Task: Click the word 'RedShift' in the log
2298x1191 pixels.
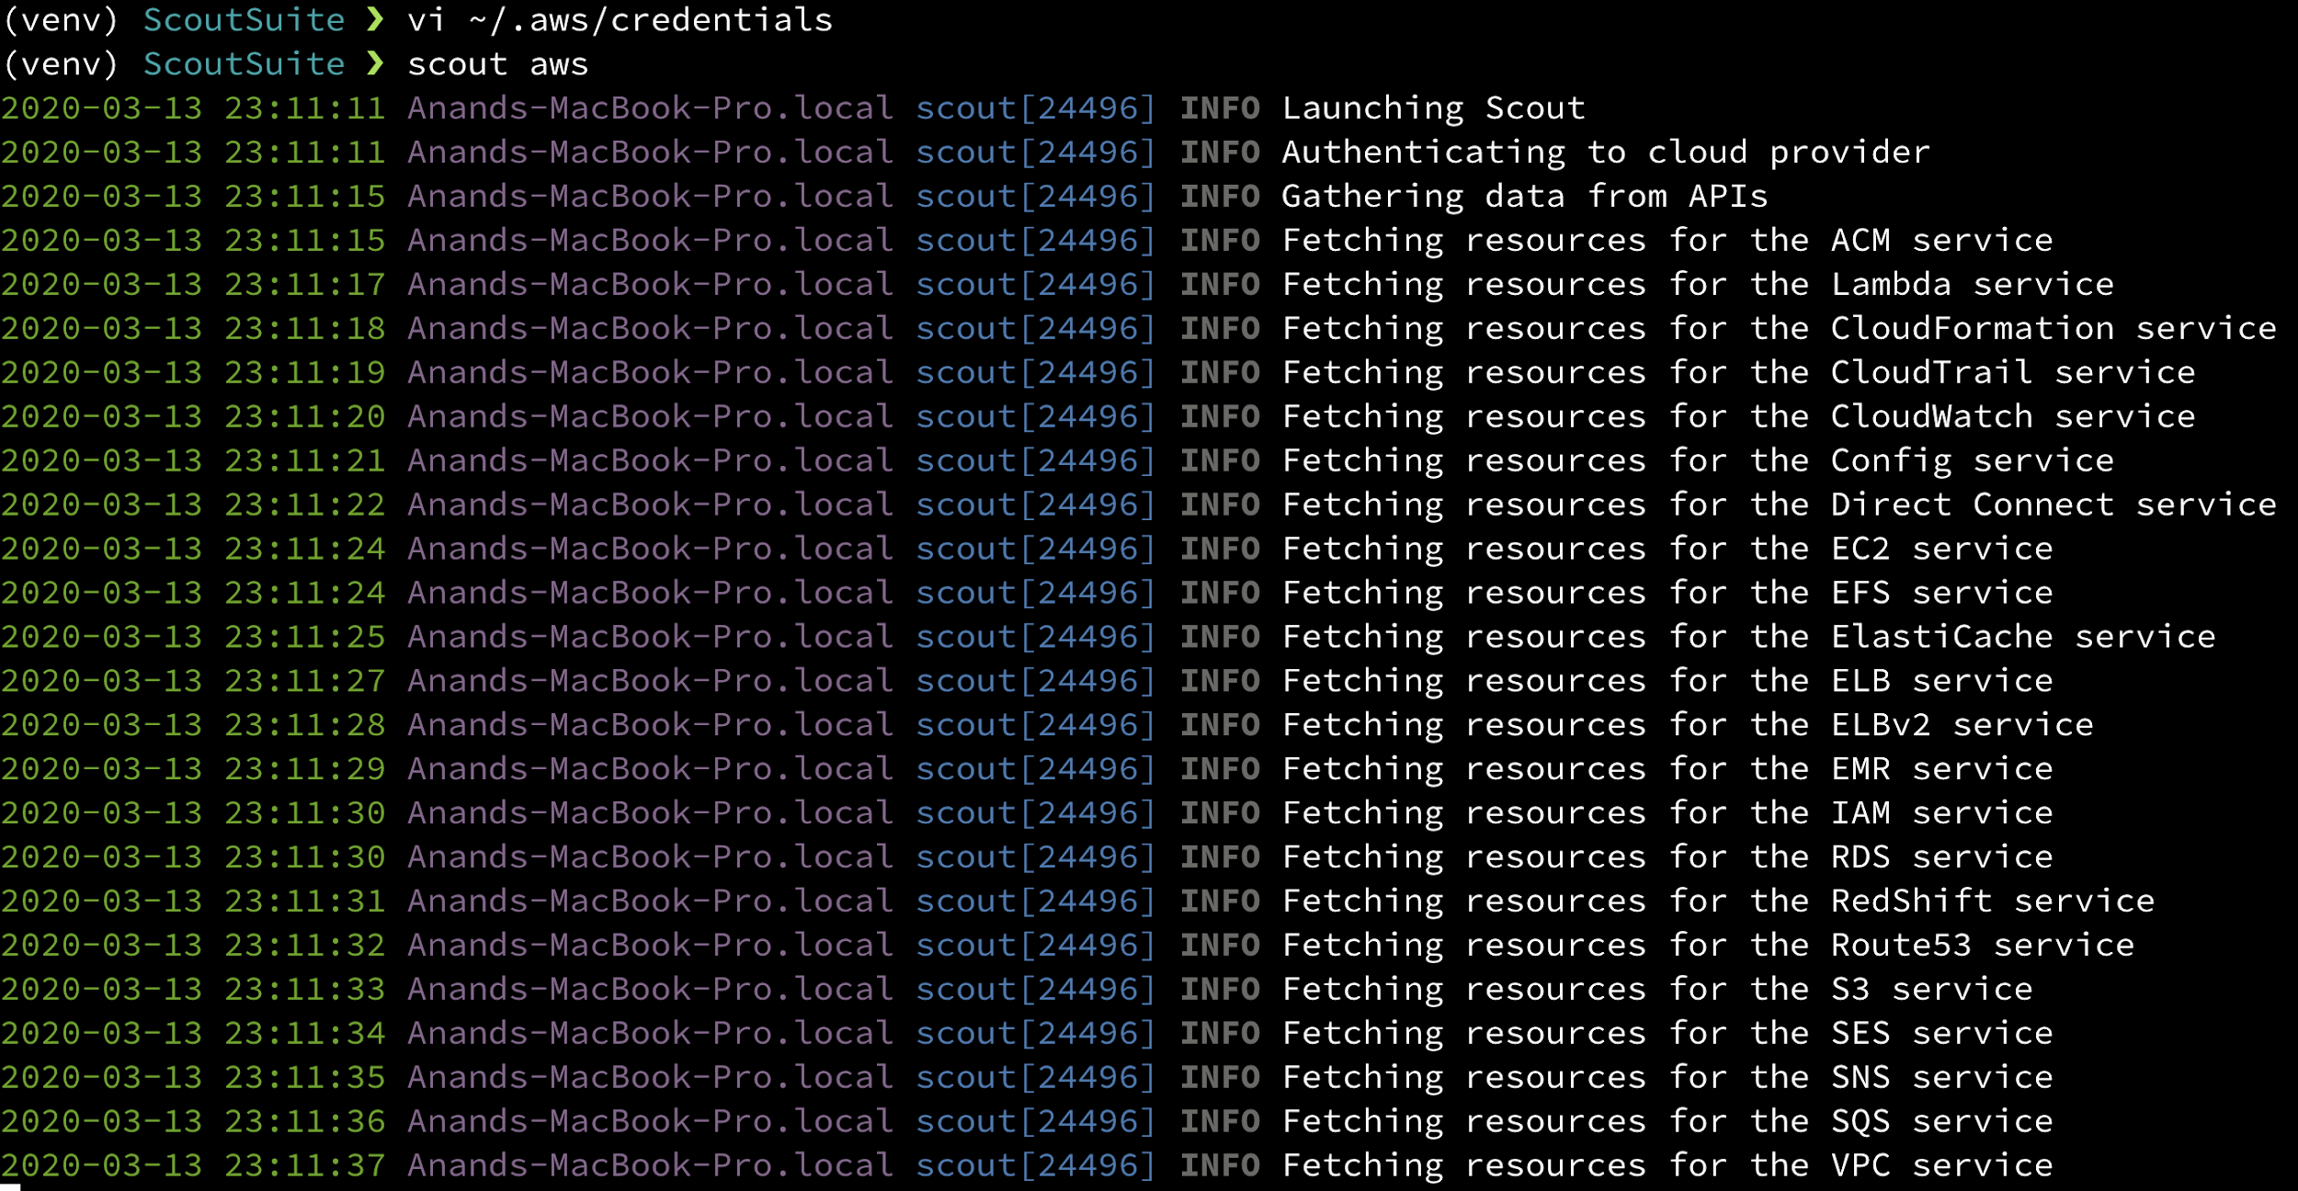Action: (x=1911, y=902)
